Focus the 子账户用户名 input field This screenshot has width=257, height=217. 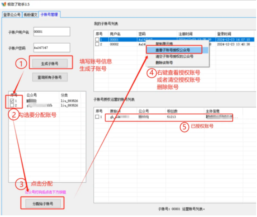point(51,32)
